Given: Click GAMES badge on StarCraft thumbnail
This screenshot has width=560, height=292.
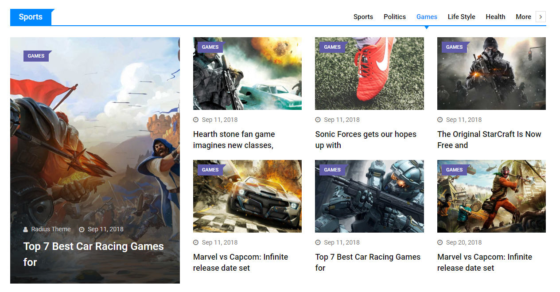Looking at the screenshot, I should click(455, 47).
